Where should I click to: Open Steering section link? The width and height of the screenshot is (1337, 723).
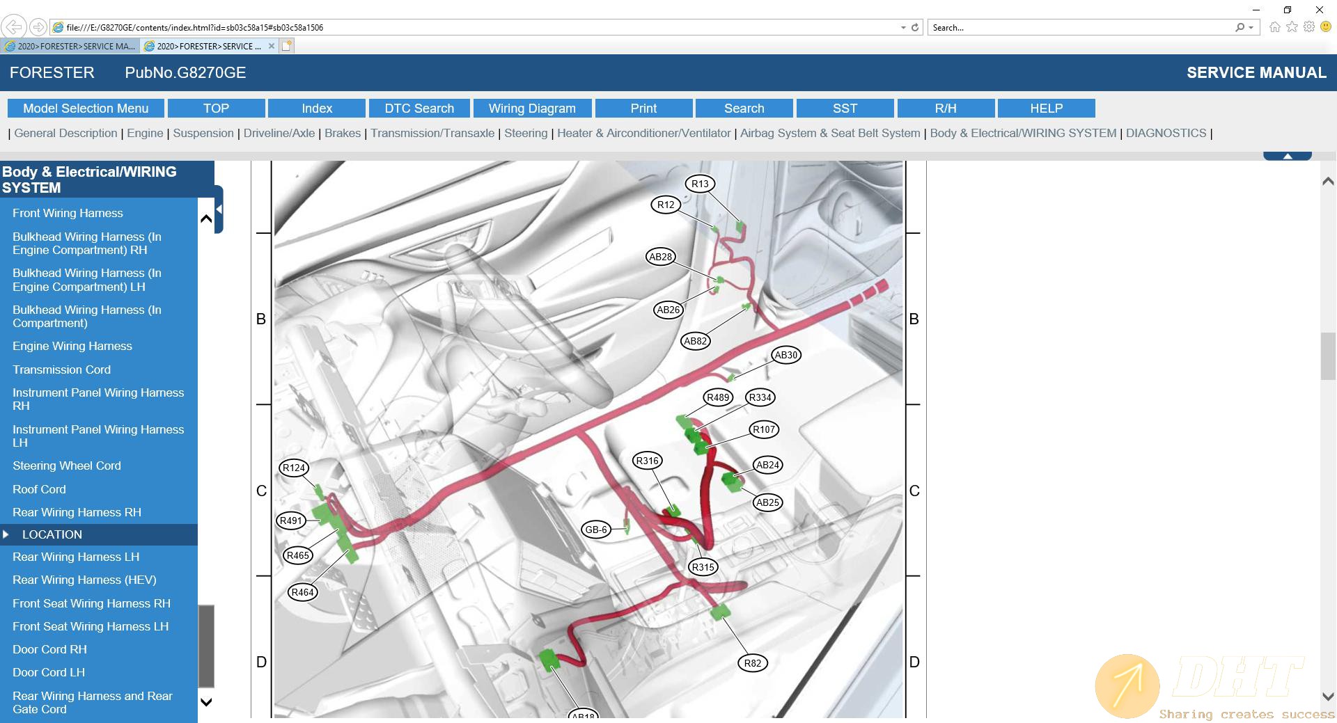click(526, 133)
